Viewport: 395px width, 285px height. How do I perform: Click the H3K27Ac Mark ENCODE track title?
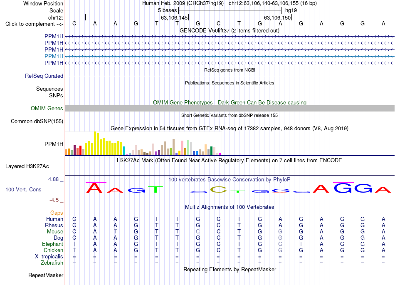click(x=229, y=160)
